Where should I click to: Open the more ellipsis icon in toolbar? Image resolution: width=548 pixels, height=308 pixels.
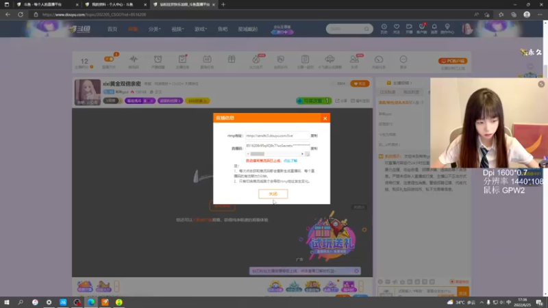coord(403,60)
